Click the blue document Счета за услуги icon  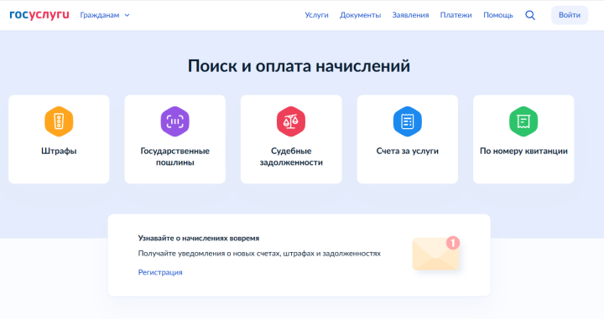pos(407,121)
